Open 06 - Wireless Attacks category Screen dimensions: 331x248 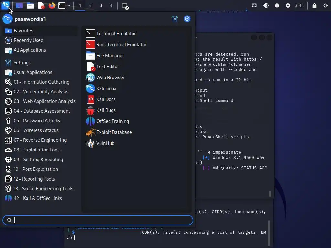coord(40,130)
